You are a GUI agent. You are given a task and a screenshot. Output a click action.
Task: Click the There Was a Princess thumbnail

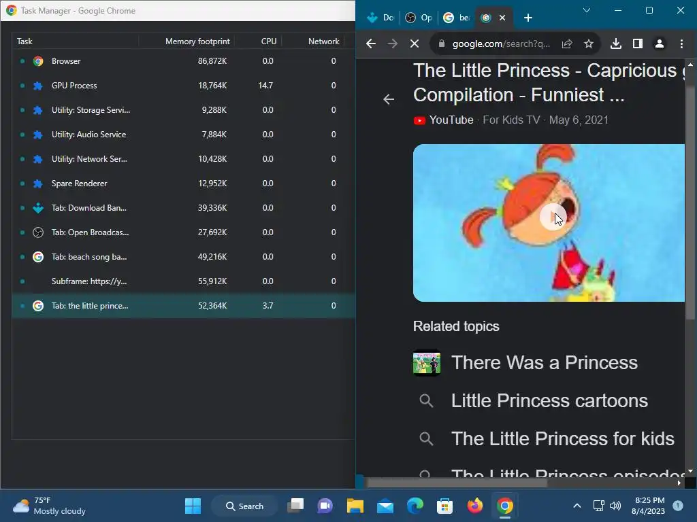click(x=427, y=363)
